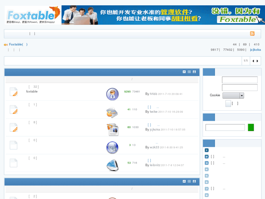This screenshot has height=199, width=265.
Task: Open ranked item number 2 in sidebar list
Action: [x=207, y=157]
